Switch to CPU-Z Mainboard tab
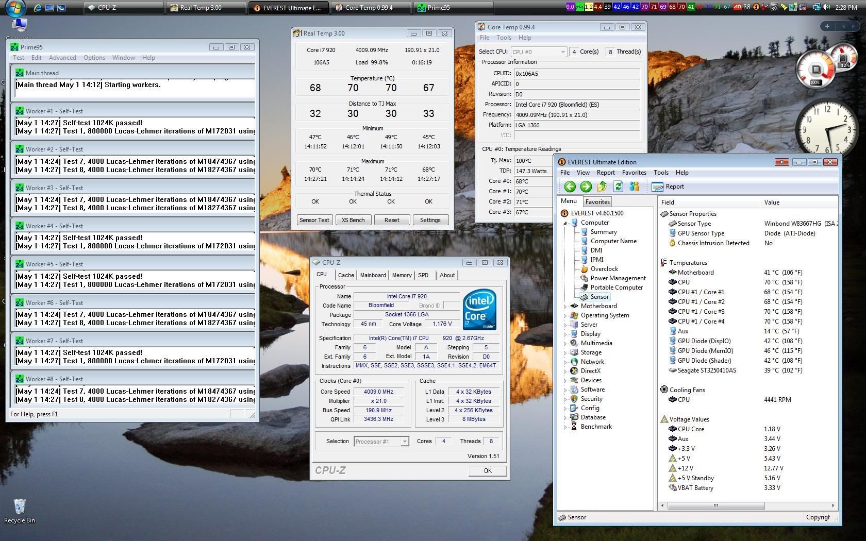866x541 pixels. pyautogui.click(x=373, y=275)
